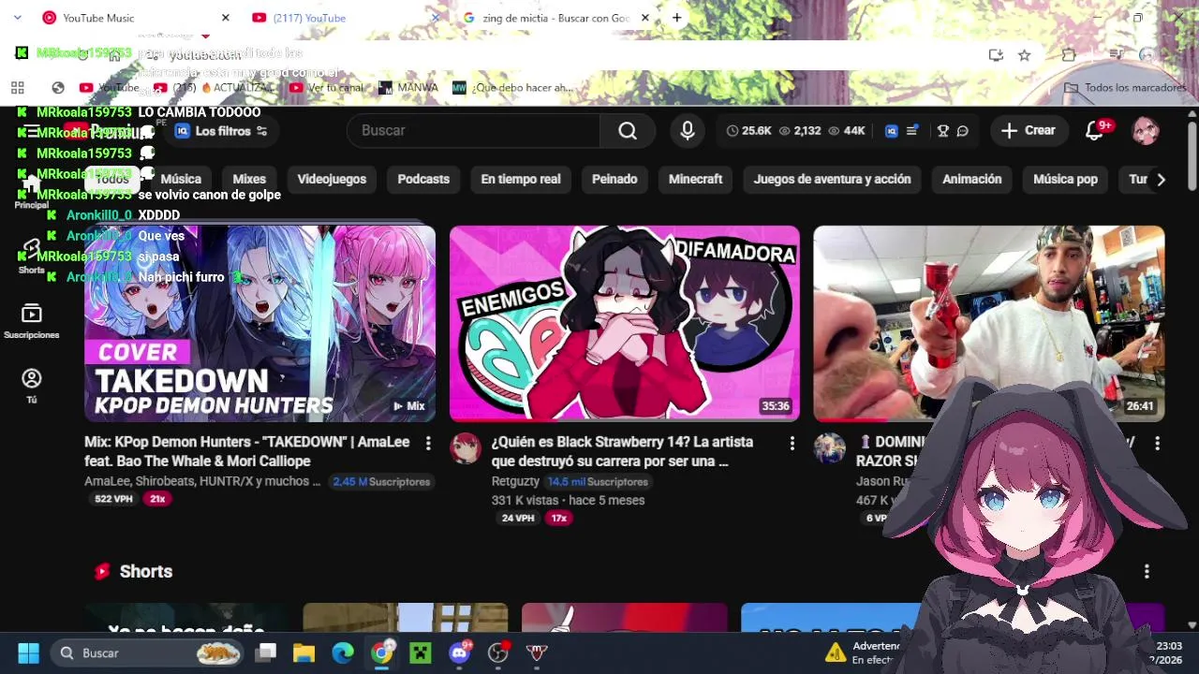Click the install app icon in the address bar

[x=996, y=55]
